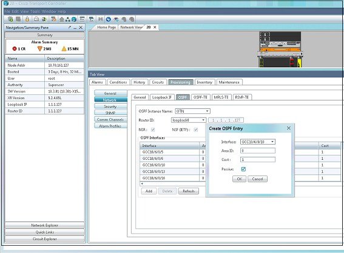This screenshot has height=253, width=344.
Task: Open the Network view topology icon
Action: tap(68, 19)
